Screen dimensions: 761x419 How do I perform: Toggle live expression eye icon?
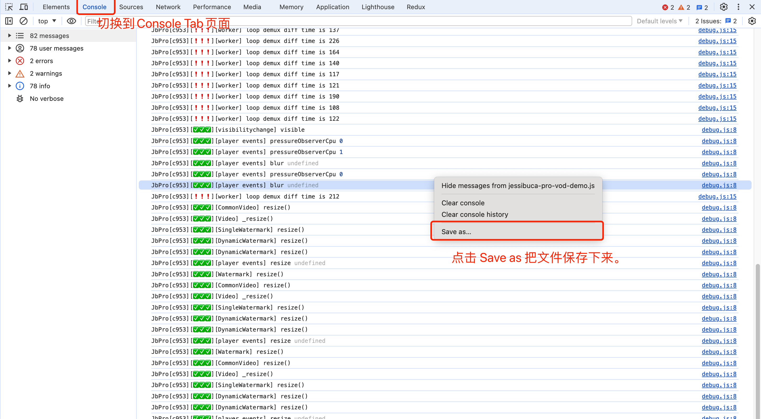(x=71, y=21)
